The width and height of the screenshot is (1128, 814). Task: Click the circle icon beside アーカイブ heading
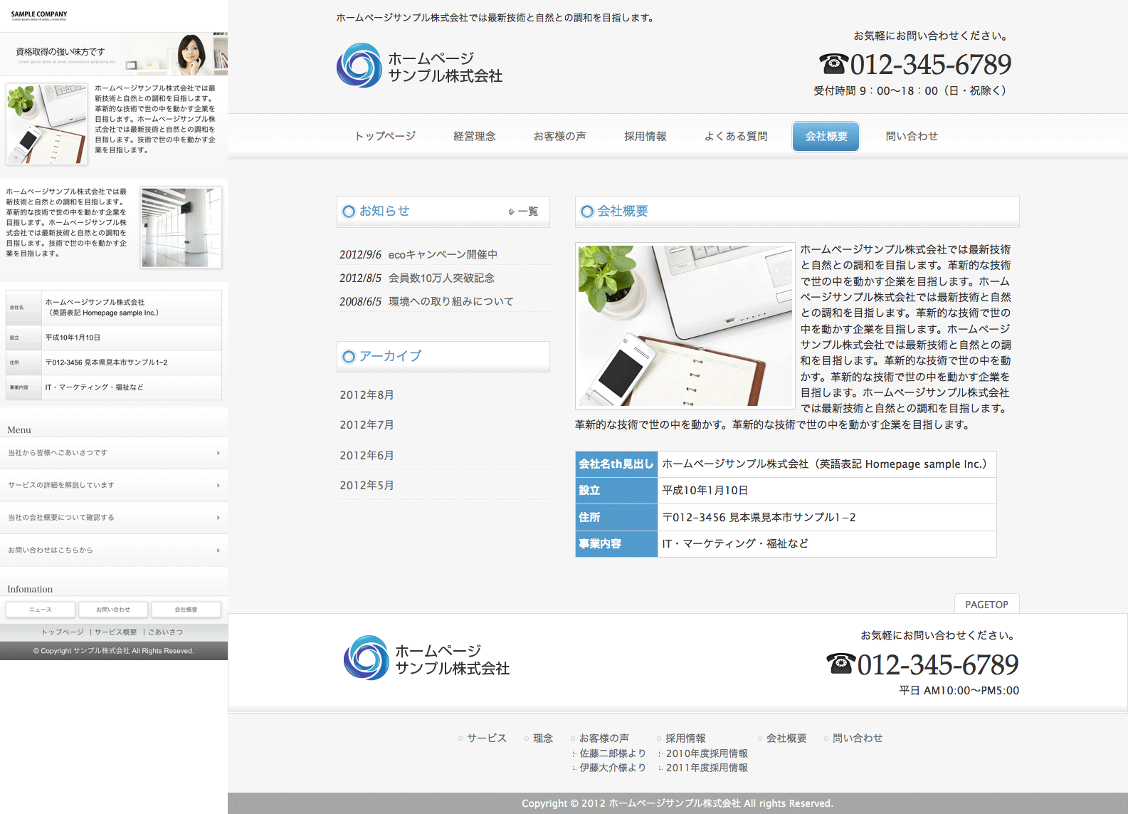pos(349,357)
